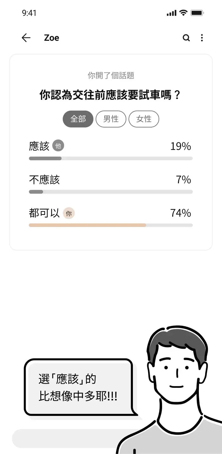Open the search icon in the top bar

coord(186,38)
